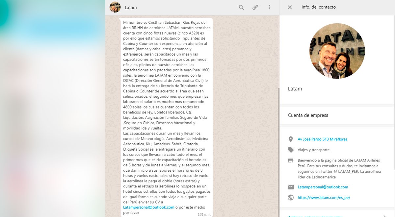Click the location pin icon

pyautogui.click(x=291, y=139)
